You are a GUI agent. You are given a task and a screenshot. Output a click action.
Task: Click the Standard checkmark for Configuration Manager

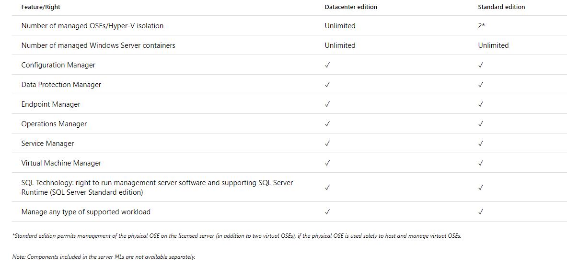click(x=480, y=65)
